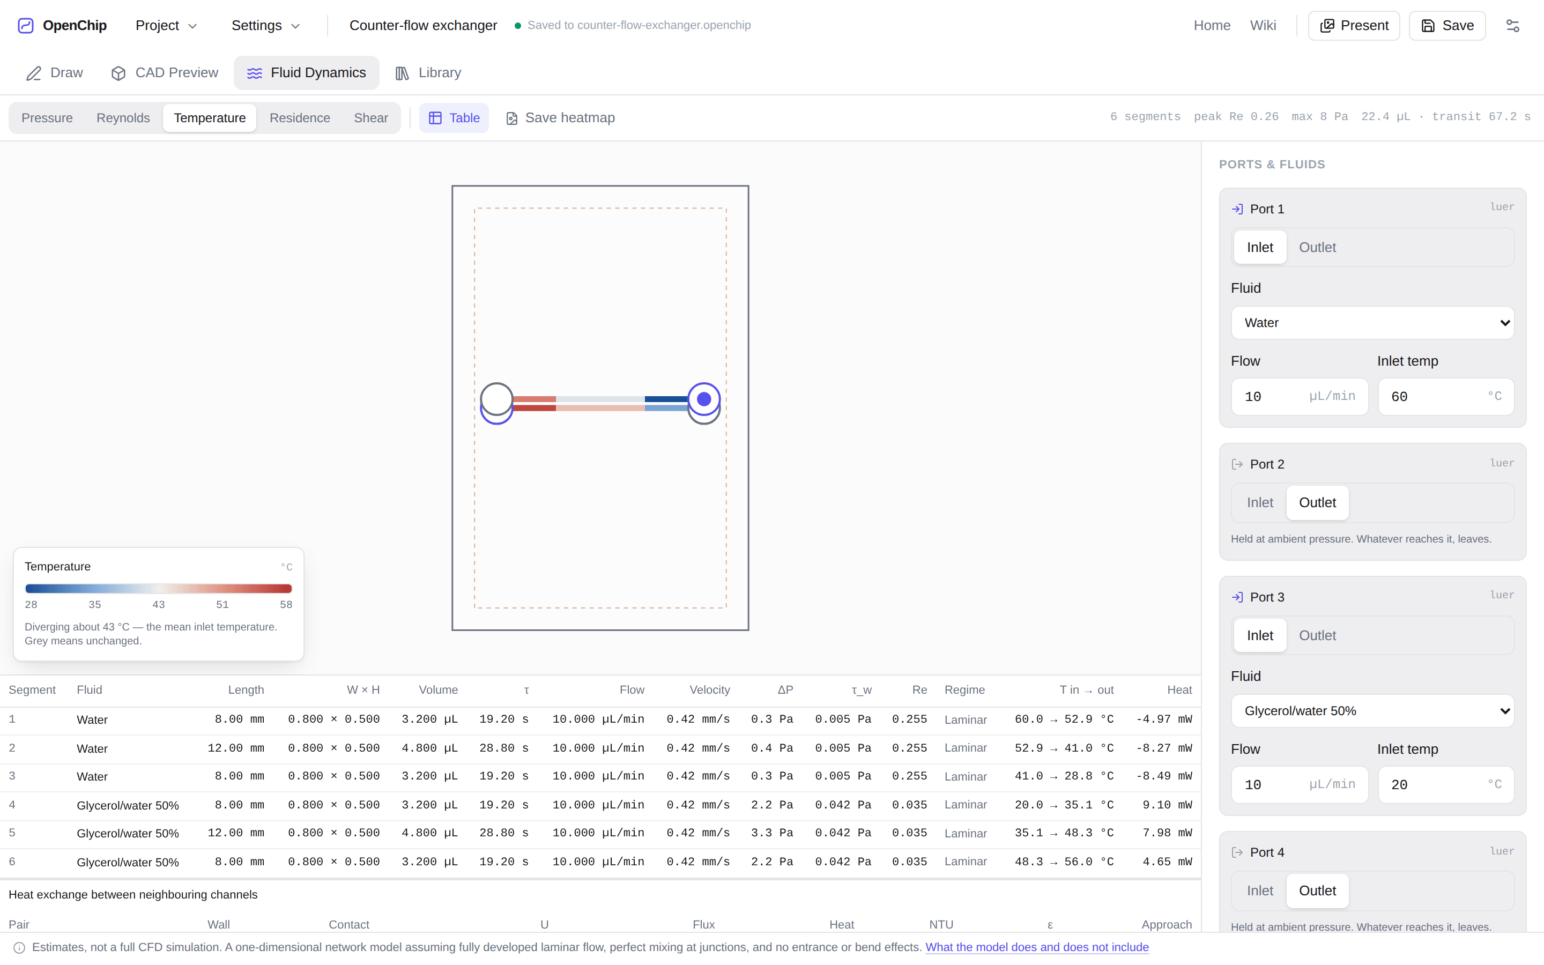Open 'What the model does and does not include'
The width and height of the screenshot is (1544, 965).
click(x=1037, y=947)
